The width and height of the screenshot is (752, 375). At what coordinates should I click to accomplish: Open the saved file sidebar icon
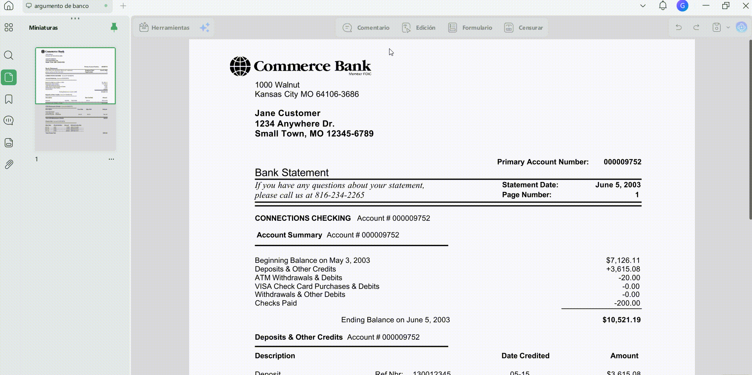tap(9, 143)
